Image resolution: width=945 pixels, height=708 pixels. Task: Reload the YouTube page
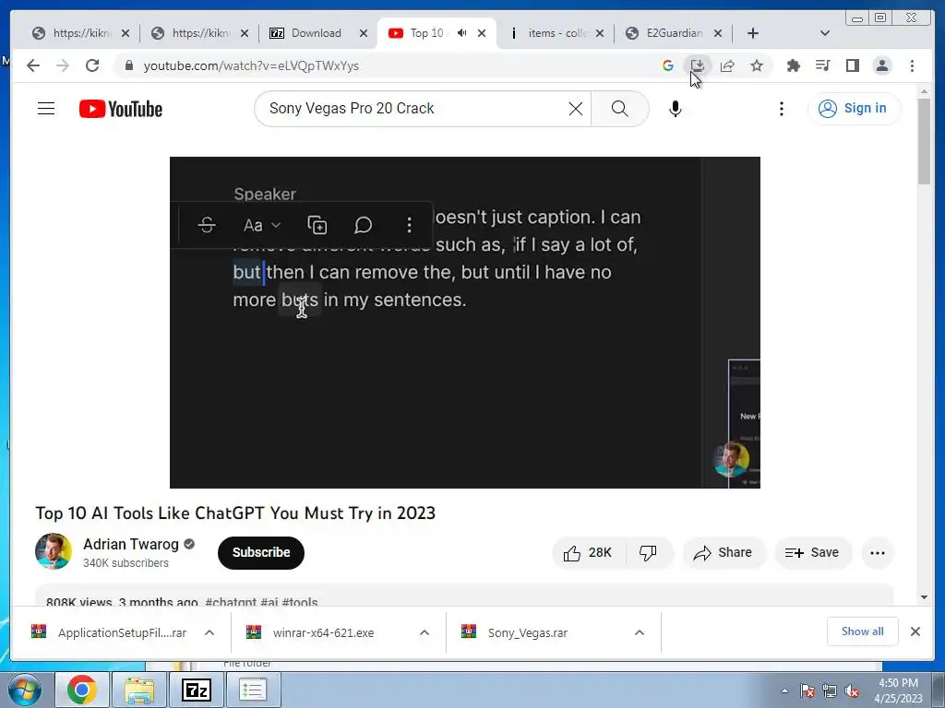[x=92, y=65]
